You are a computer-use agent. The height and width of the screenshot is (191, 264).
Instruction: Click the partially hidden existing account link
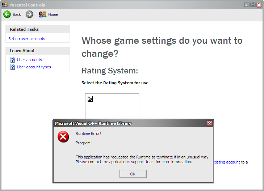[x=227, y=162]
